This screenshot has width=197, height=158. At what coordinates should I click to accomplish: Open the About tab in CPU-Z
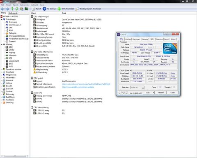click(173, 39)
